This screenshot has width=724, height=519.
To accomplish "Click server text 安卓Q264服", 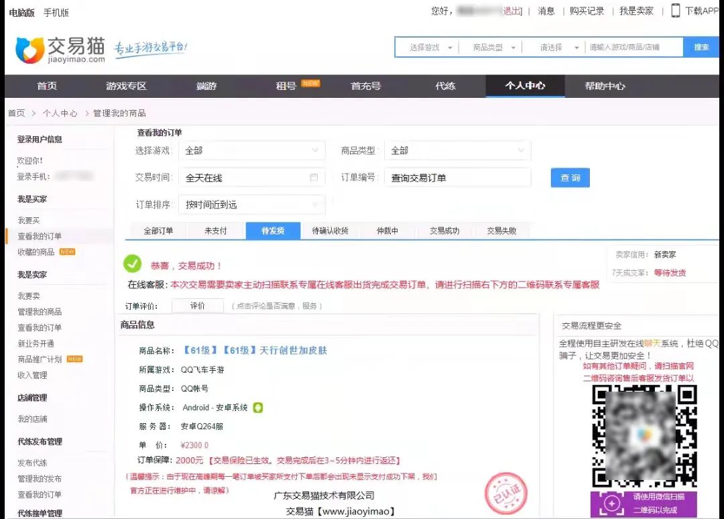I will [x=202, y=426].
